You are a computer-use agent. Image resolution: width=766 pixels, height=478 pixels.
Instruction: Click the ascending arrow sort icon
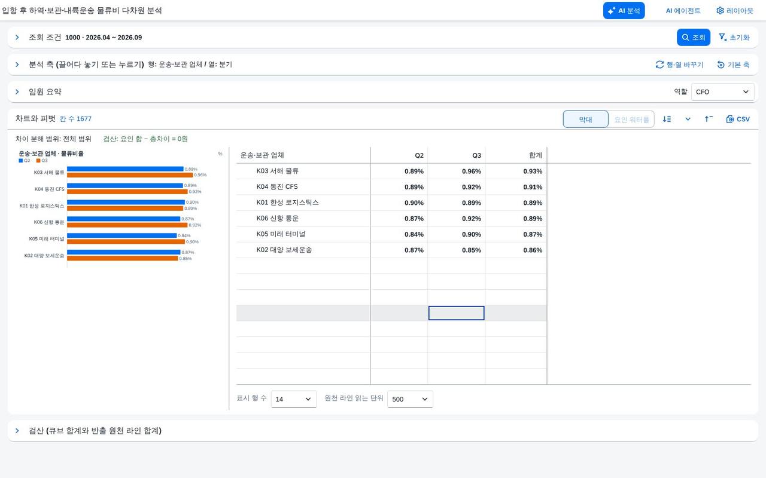tap(709, 119)
